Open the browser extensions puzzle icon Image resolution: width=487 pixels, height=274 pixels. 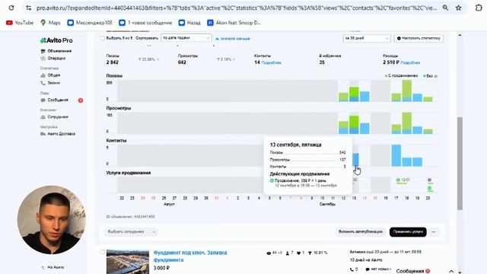click(479, 8)
